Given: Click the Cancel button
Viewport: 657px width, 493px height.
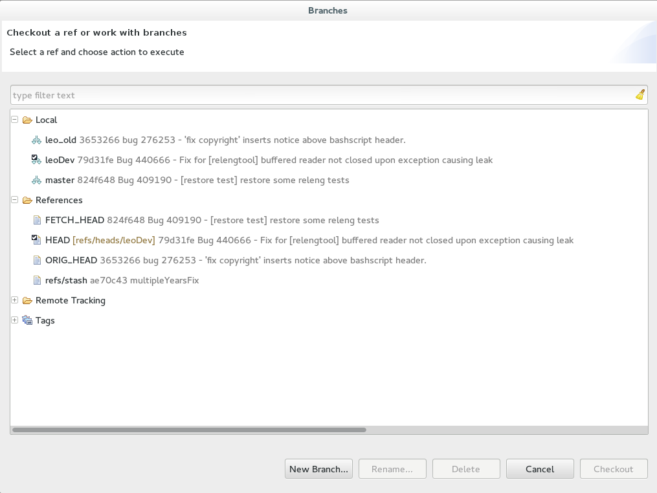Looking at the screenshot, I should click(x=539, y=469).
